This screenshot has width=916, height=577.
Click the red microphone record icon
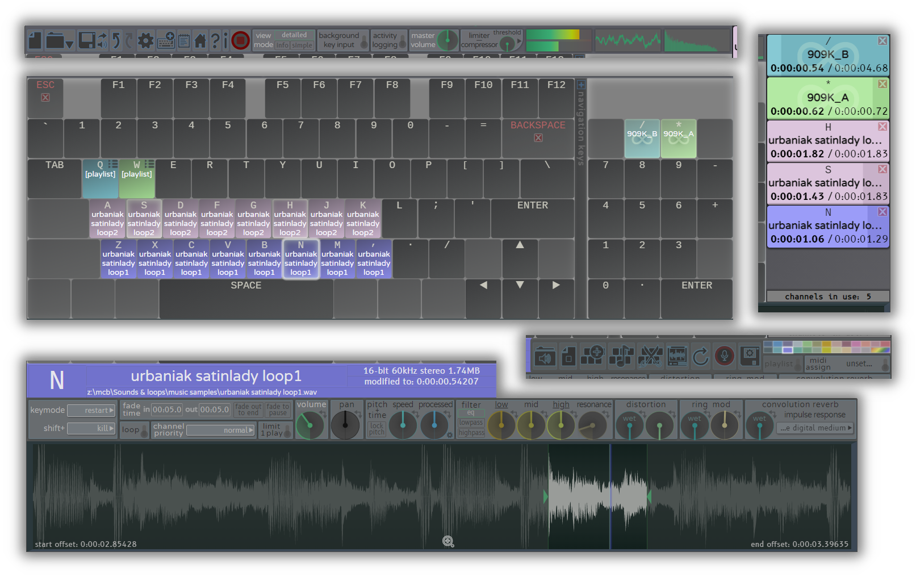point(724,356)
